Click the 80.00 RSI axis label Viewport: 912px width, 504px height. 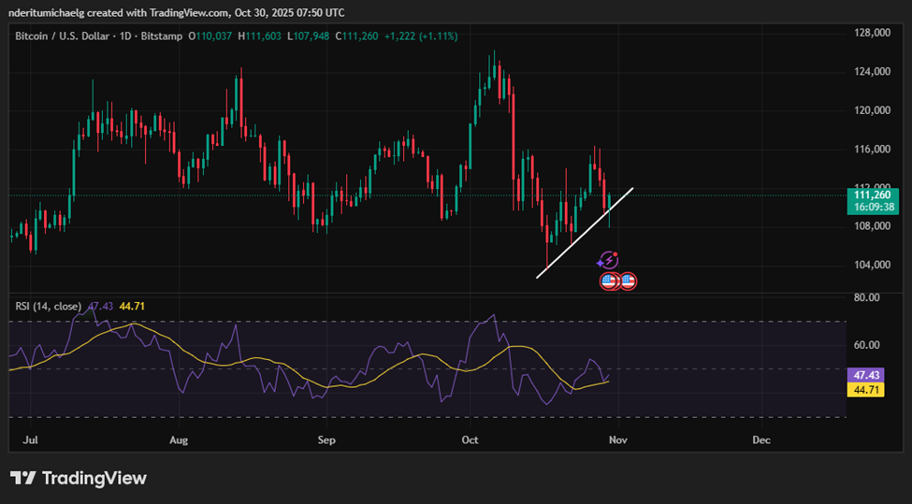866,297
